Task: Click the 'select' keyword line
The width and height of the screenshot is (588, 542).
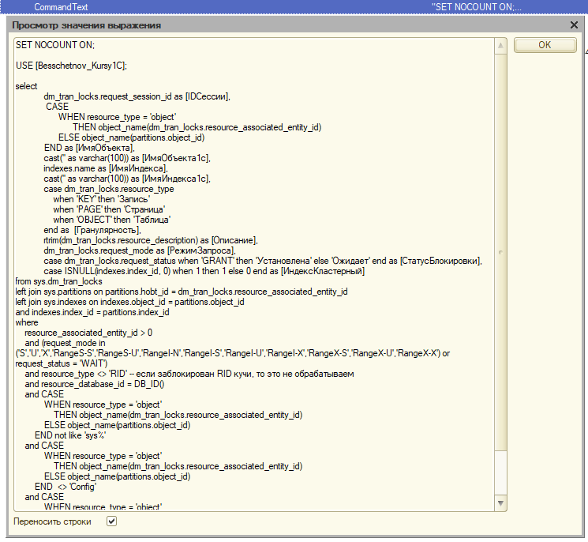Action: 26,86
